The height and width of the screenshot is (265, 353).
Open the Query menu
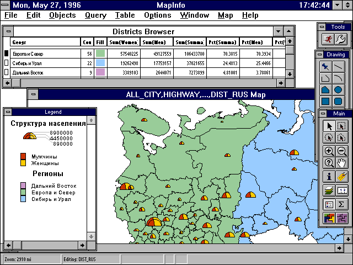[95, 15]
